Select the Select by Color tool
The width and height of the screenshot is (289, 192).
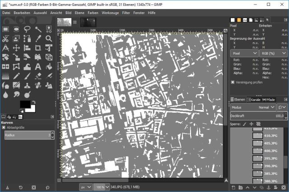point(49,29)
